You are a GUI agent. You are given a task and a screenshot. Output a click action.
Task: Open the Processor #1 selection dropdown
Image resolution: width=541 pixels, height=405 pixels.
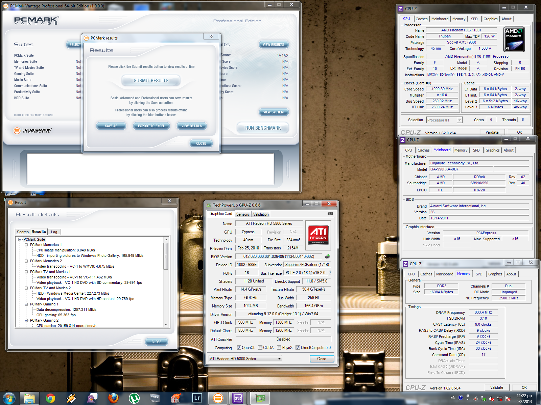tap(444, 120)
